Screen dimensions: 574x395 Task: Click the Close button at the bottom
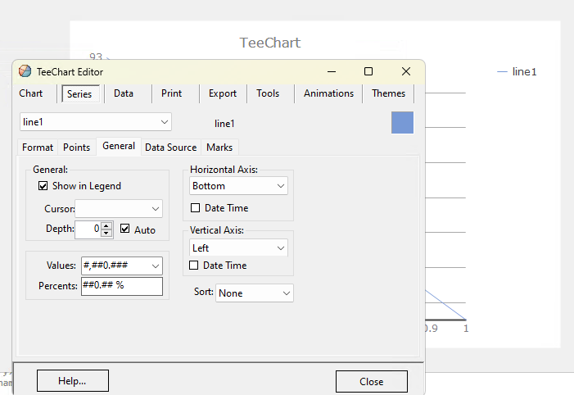coord(372,381)
